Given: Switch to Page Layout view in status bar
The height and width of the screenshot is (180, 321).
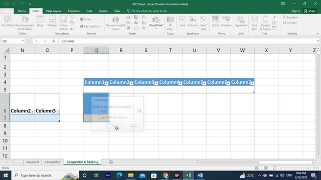Looking at the screenshot, I should tap(265, 168).
